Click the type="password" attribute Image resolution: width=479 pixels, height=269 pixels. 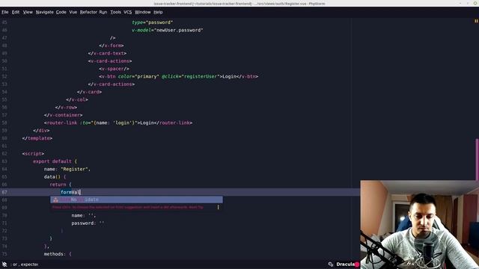point(153,22)
